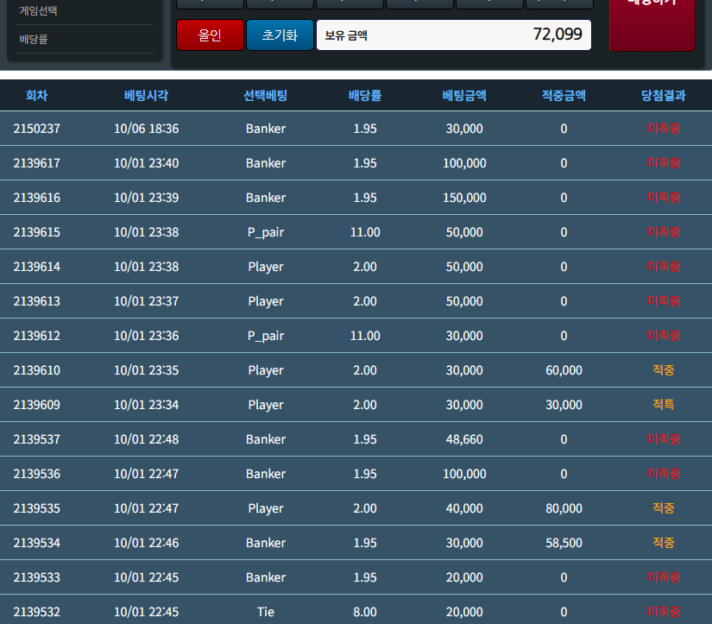Click the 베팅금액 column header
The height and width of the screenshot is (624, 712).
point(464,96)
